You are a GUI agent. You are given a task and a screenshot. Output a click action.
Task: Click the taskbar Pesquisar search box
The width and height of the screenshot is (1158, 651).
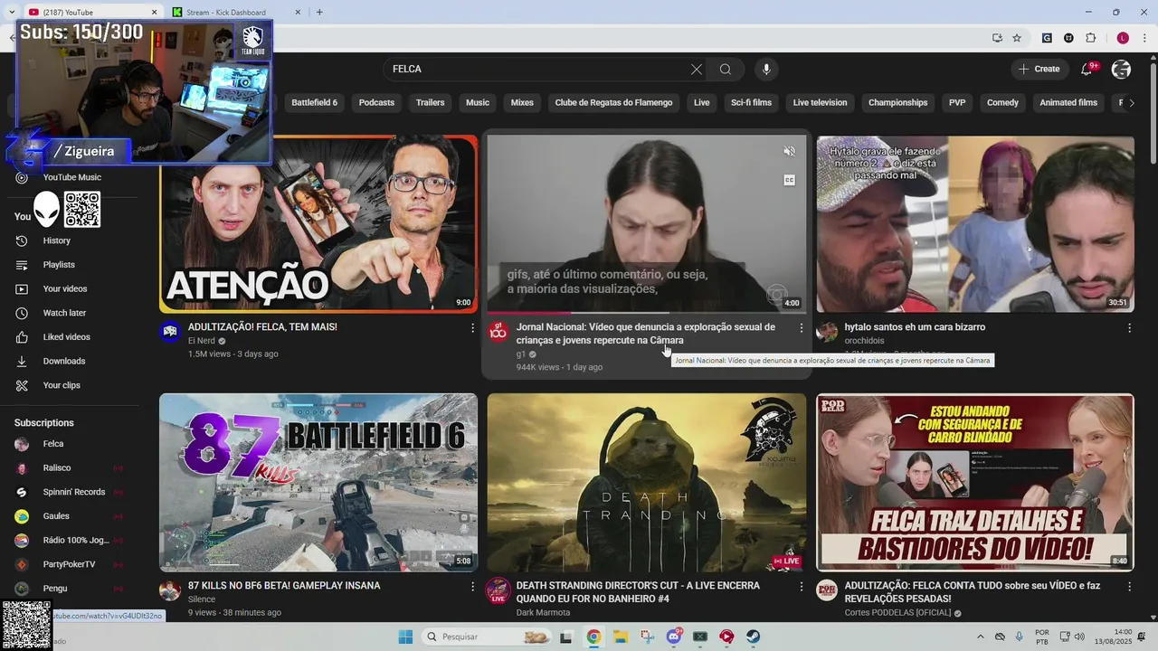(x=486, y=637)
